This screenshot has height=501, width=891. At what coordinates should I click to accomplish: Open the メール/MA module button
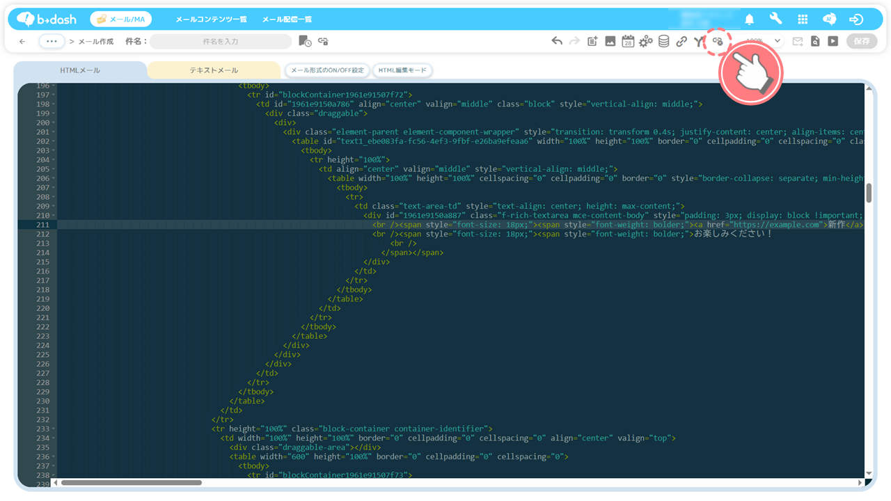click(121, 19)
